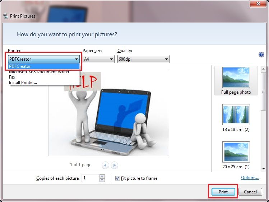Click the blue help question mark icon

(x=261, y=55)
